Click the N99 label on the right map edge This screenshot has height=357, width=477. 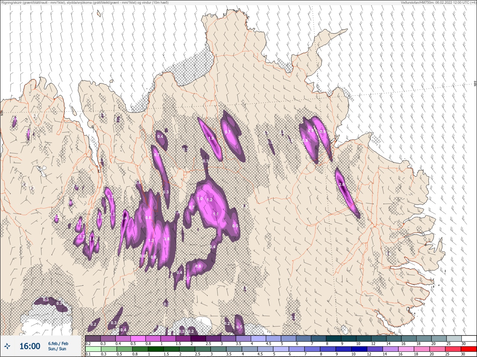[475, 84]
